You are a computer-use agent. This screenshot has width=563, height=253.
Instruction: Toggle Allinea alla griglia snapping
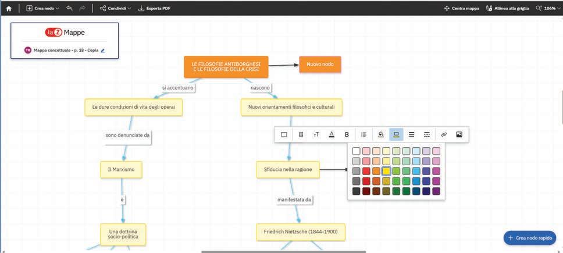click(507, 8)
